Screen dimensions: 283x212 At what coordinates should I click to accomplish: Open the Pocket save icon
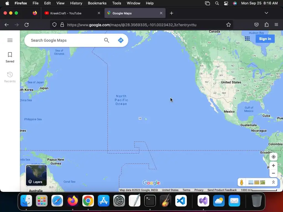coord(256,25)
